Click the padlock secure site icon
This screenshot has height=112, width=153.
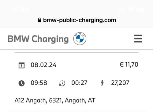point(39,20)
